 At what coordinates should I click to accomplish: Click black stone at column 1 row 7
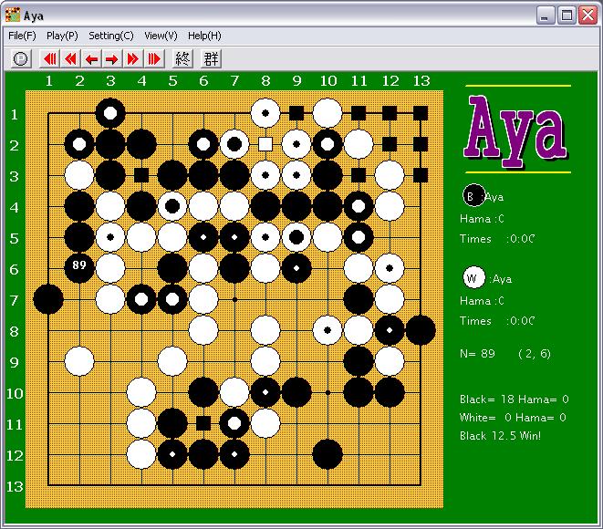click(x=48, y=299)
